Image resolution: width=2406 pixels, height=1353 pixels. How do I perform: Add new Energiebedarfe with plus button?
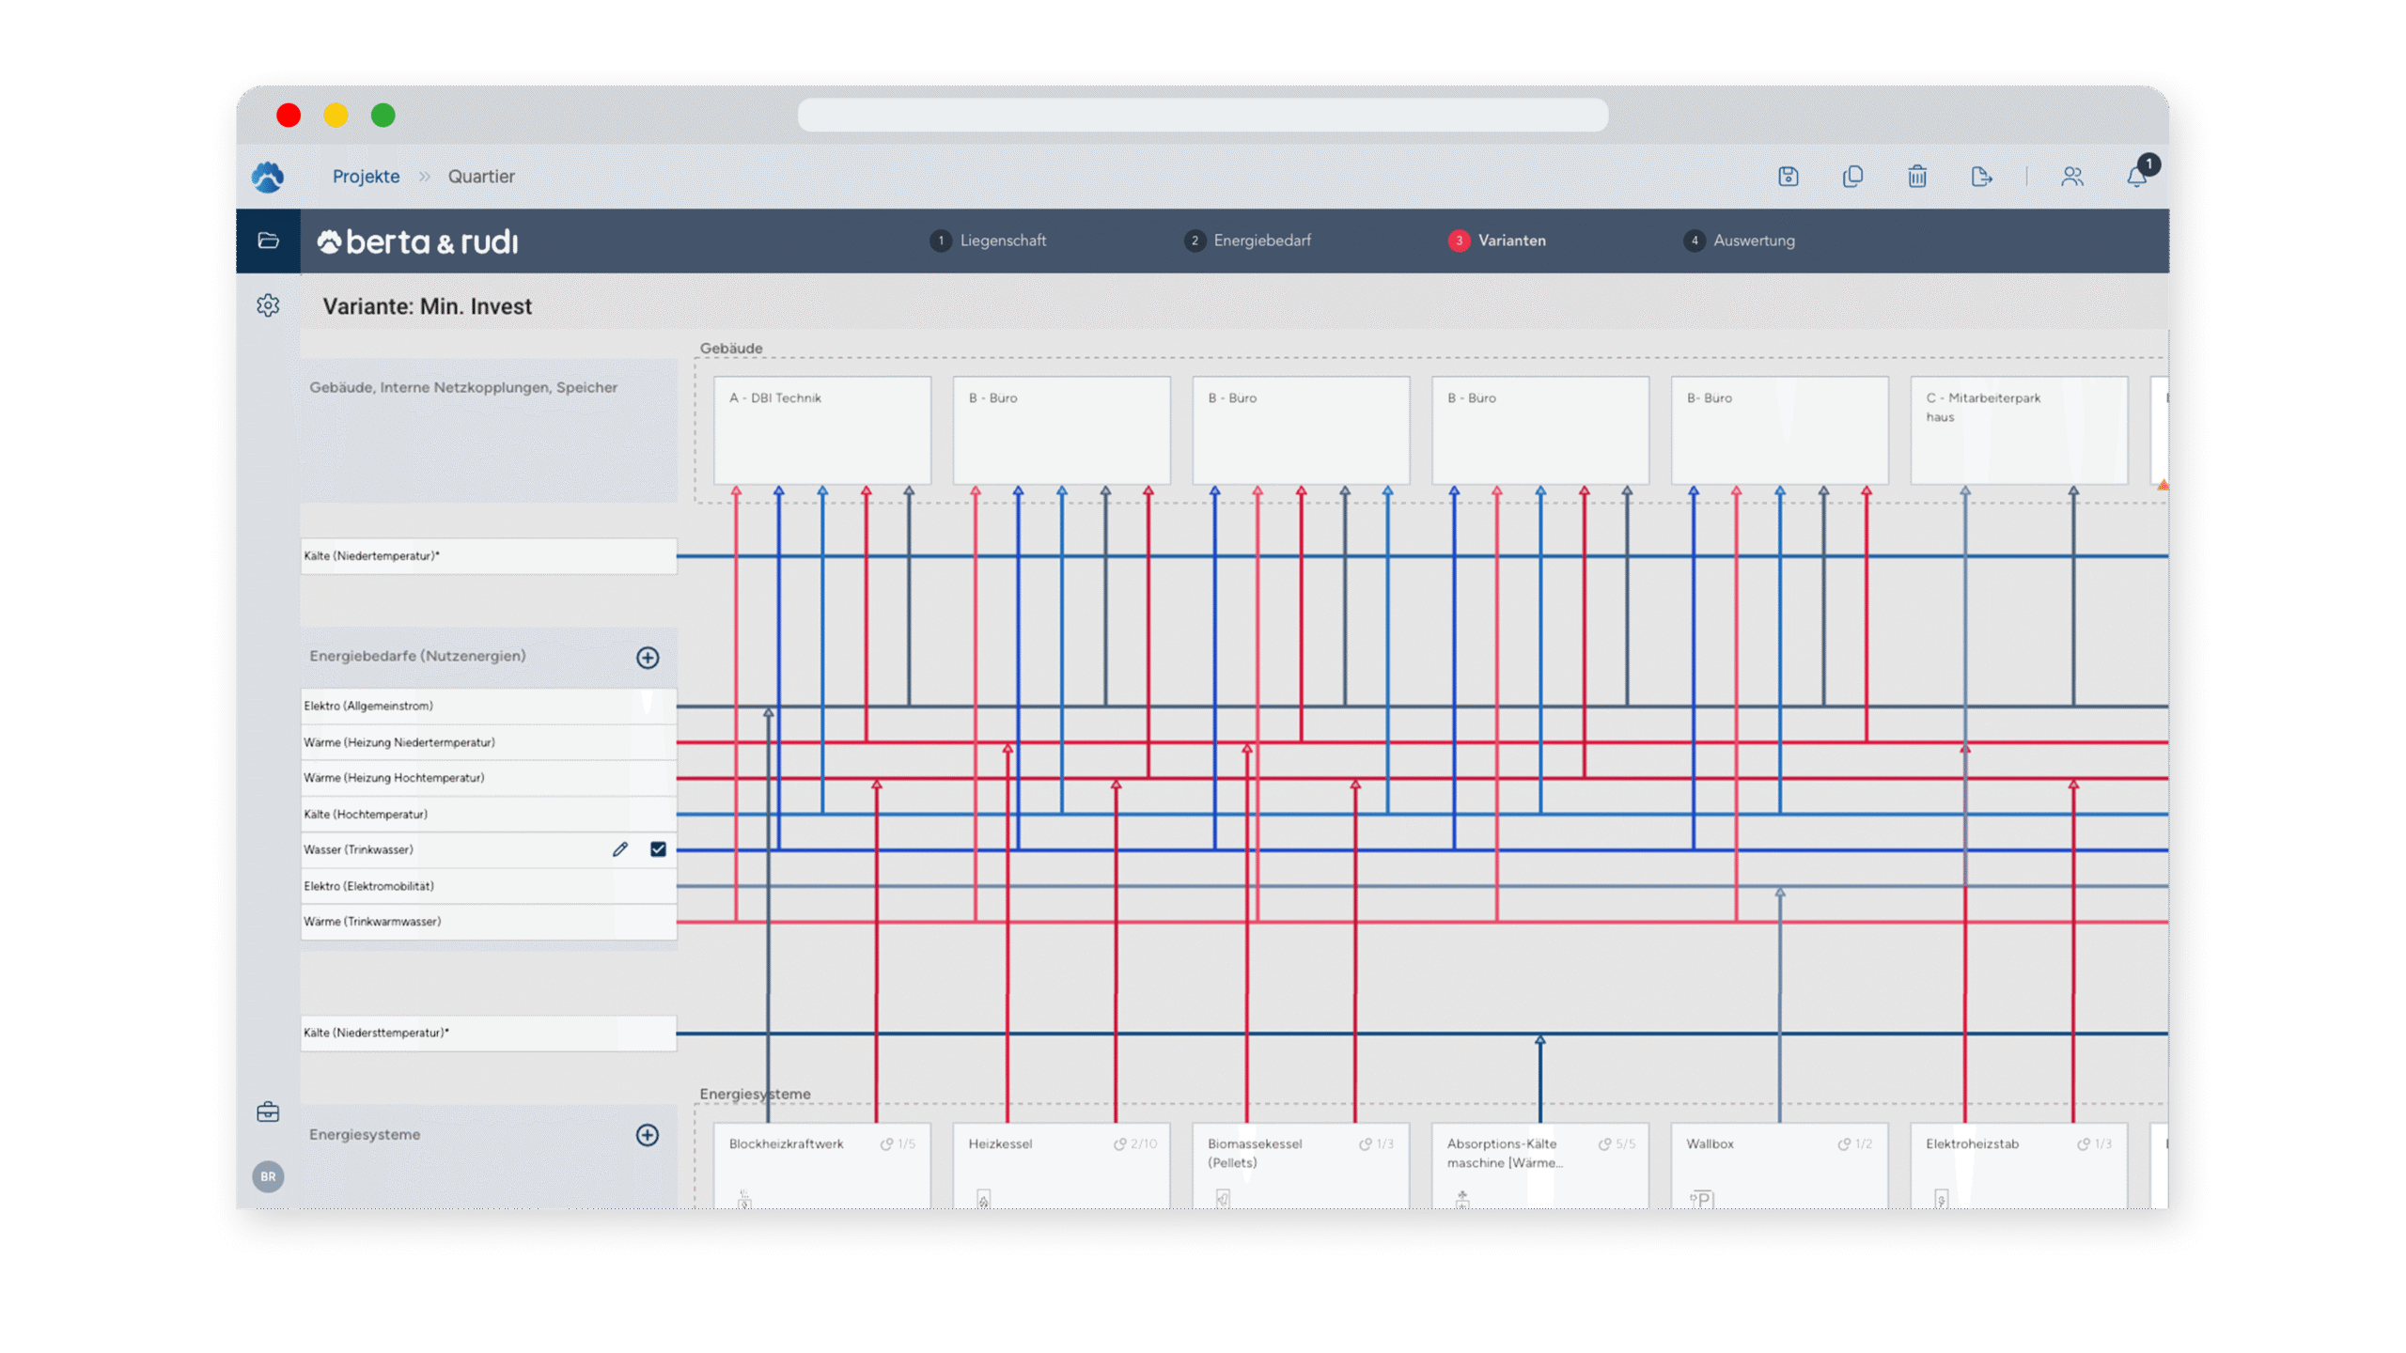pos(648,658)
